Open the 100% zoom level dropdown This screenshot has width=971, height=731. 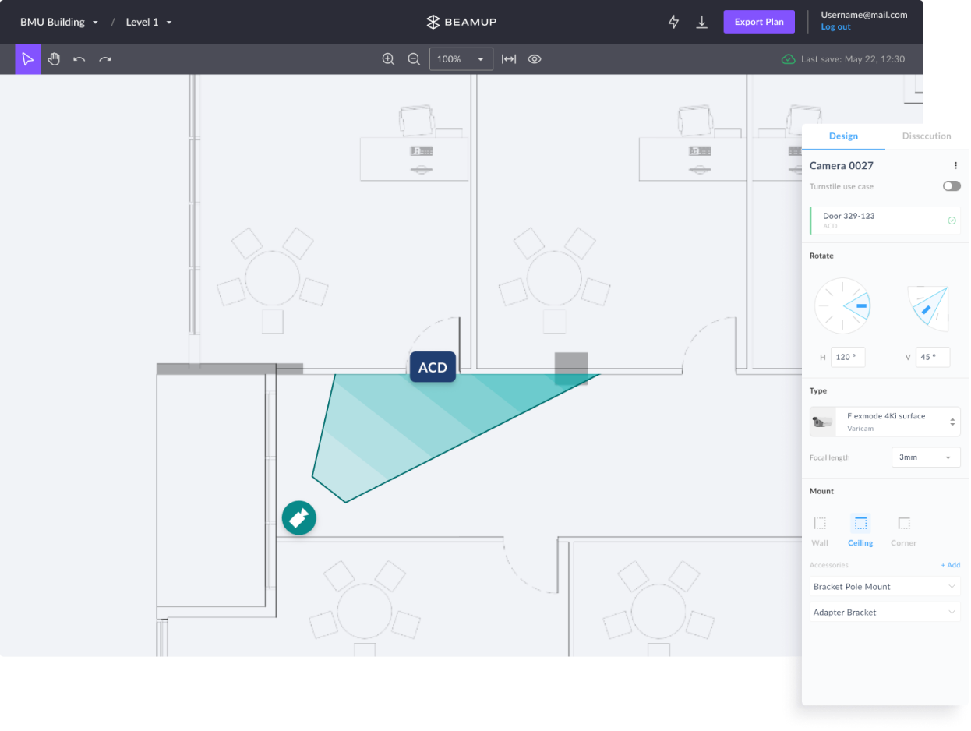tap(461, 59)
